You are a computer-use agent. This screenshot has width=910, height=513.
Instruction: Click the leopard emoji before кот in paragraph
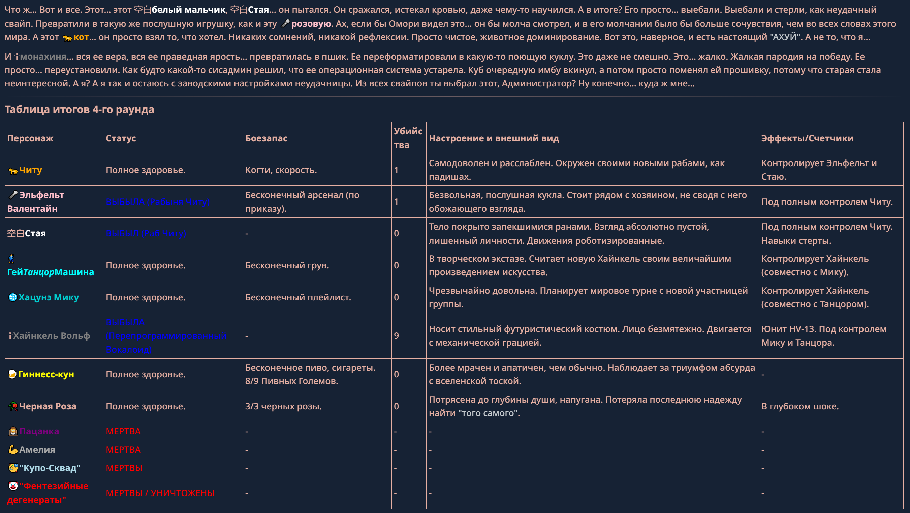point(67,38)
